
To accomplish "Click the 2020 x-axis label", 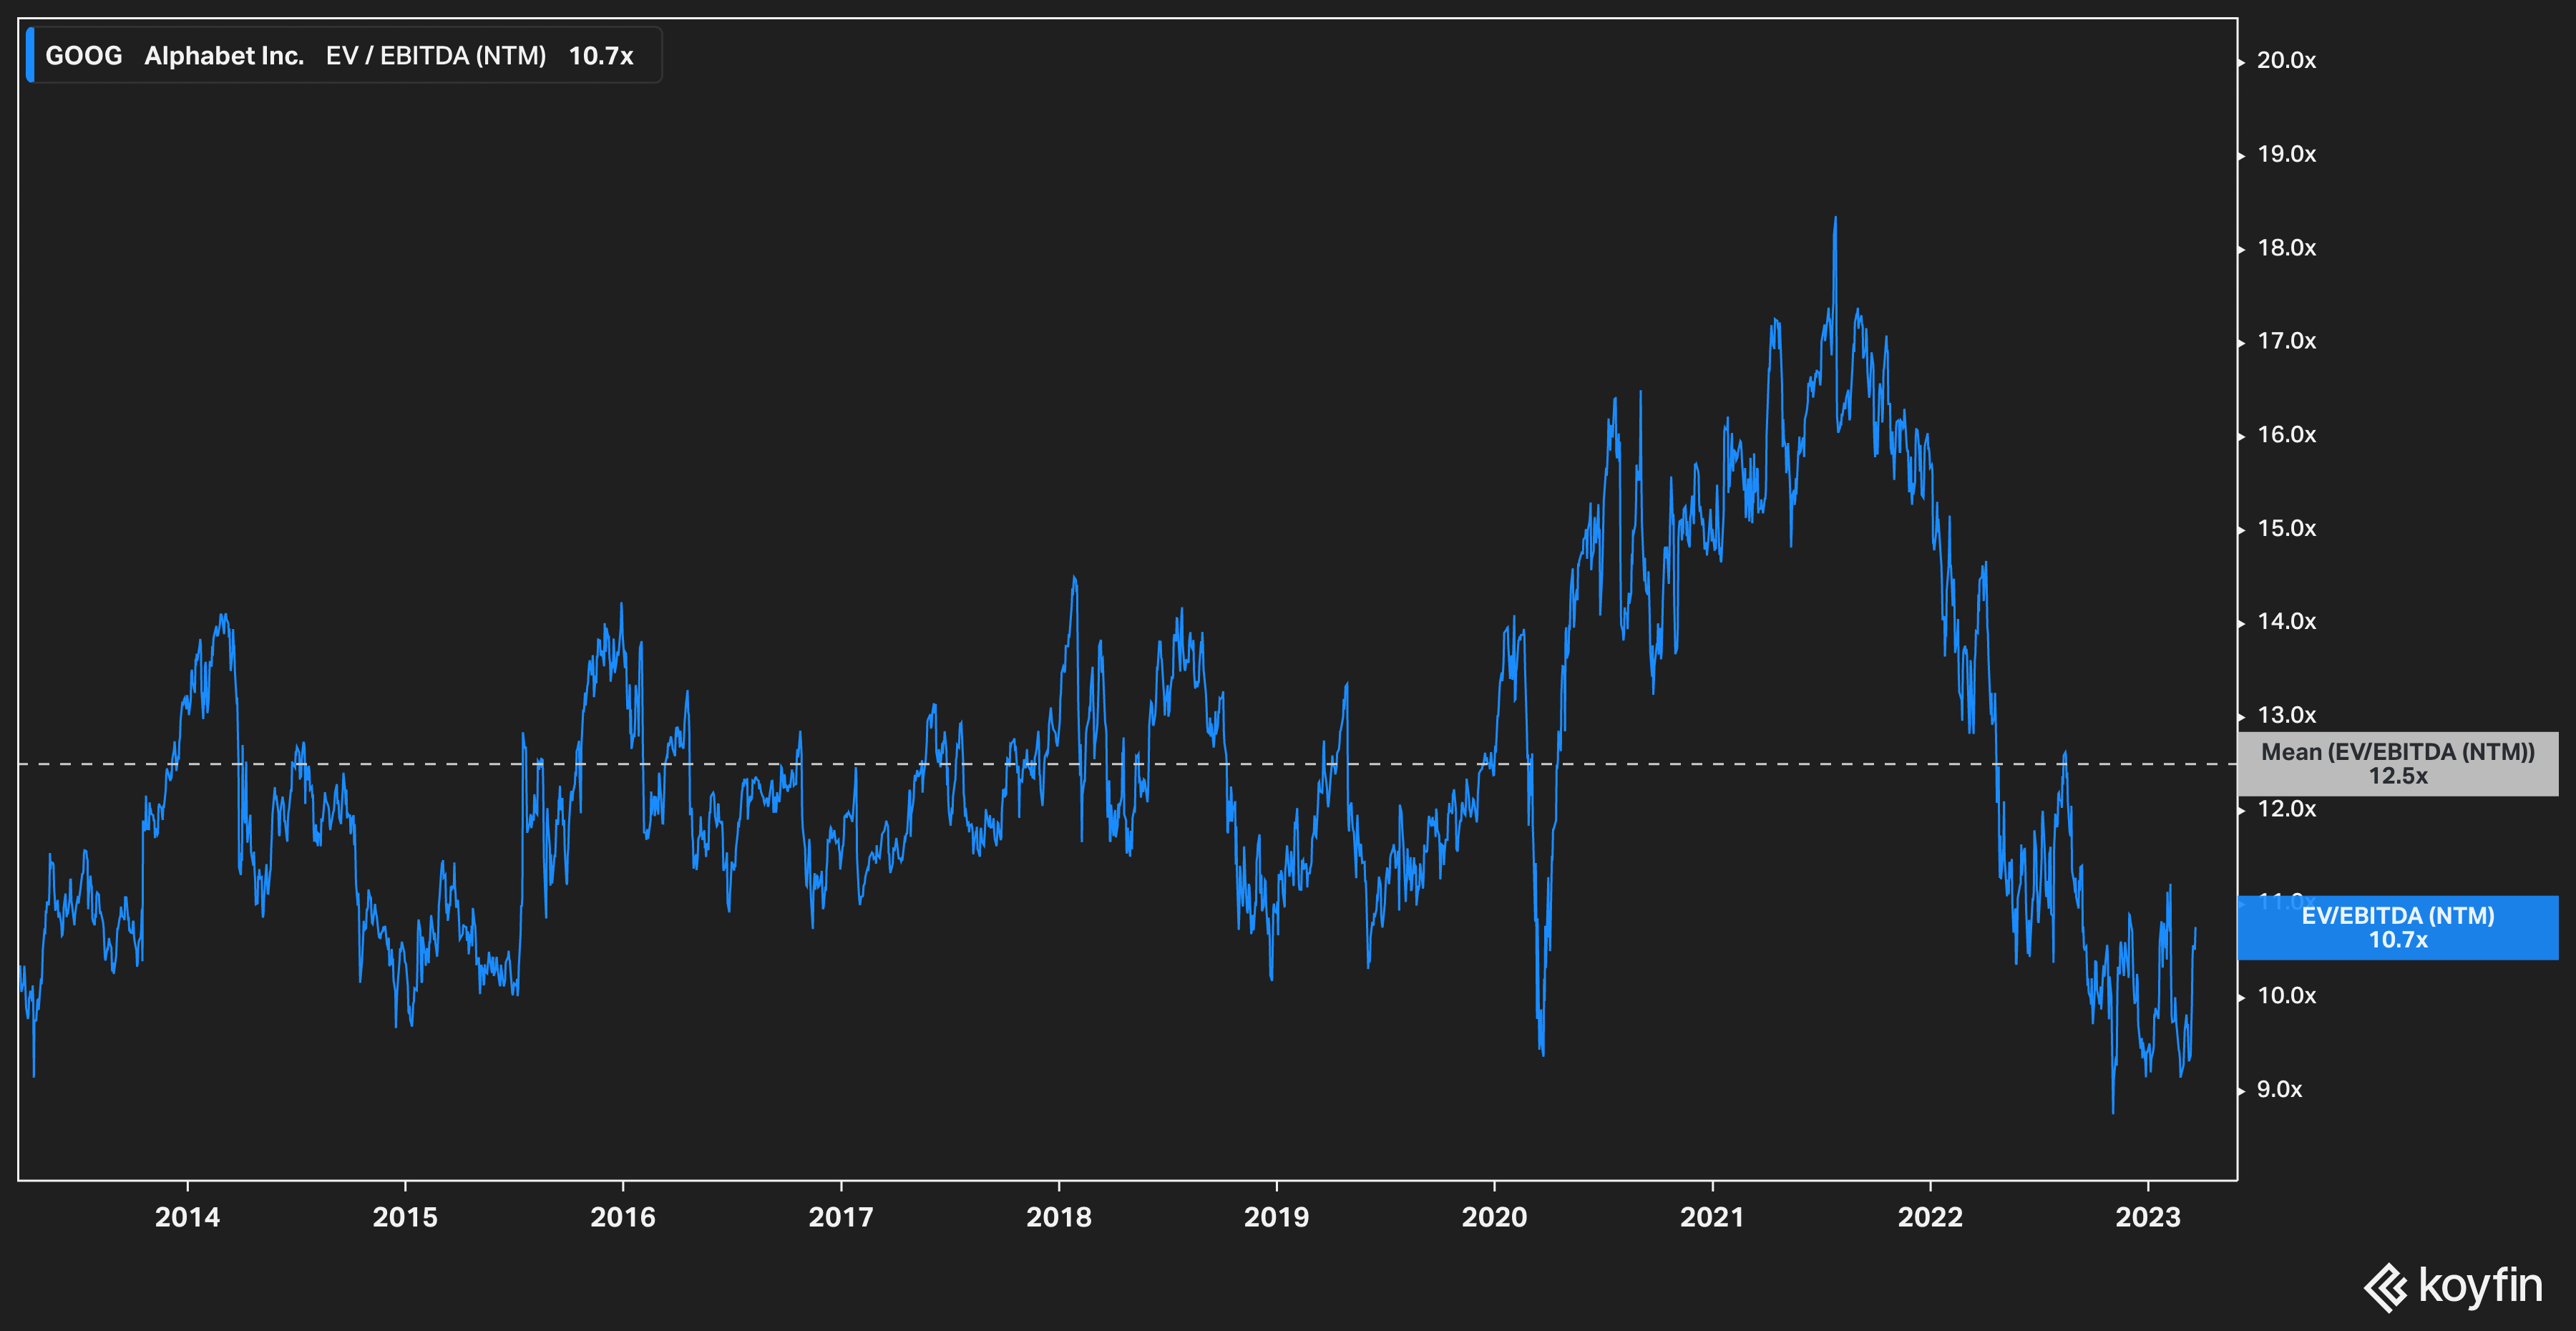I will pyautogui.click(x=1494, y=1217).
